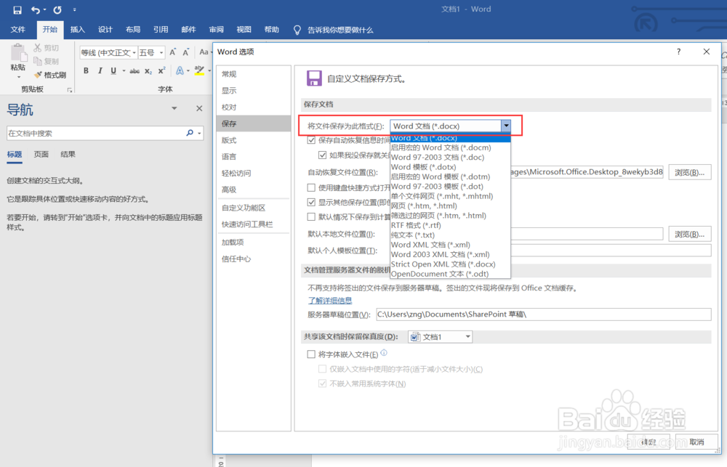Click 仅嵌入文档中使用的字符 checkbox

(322, 369)
